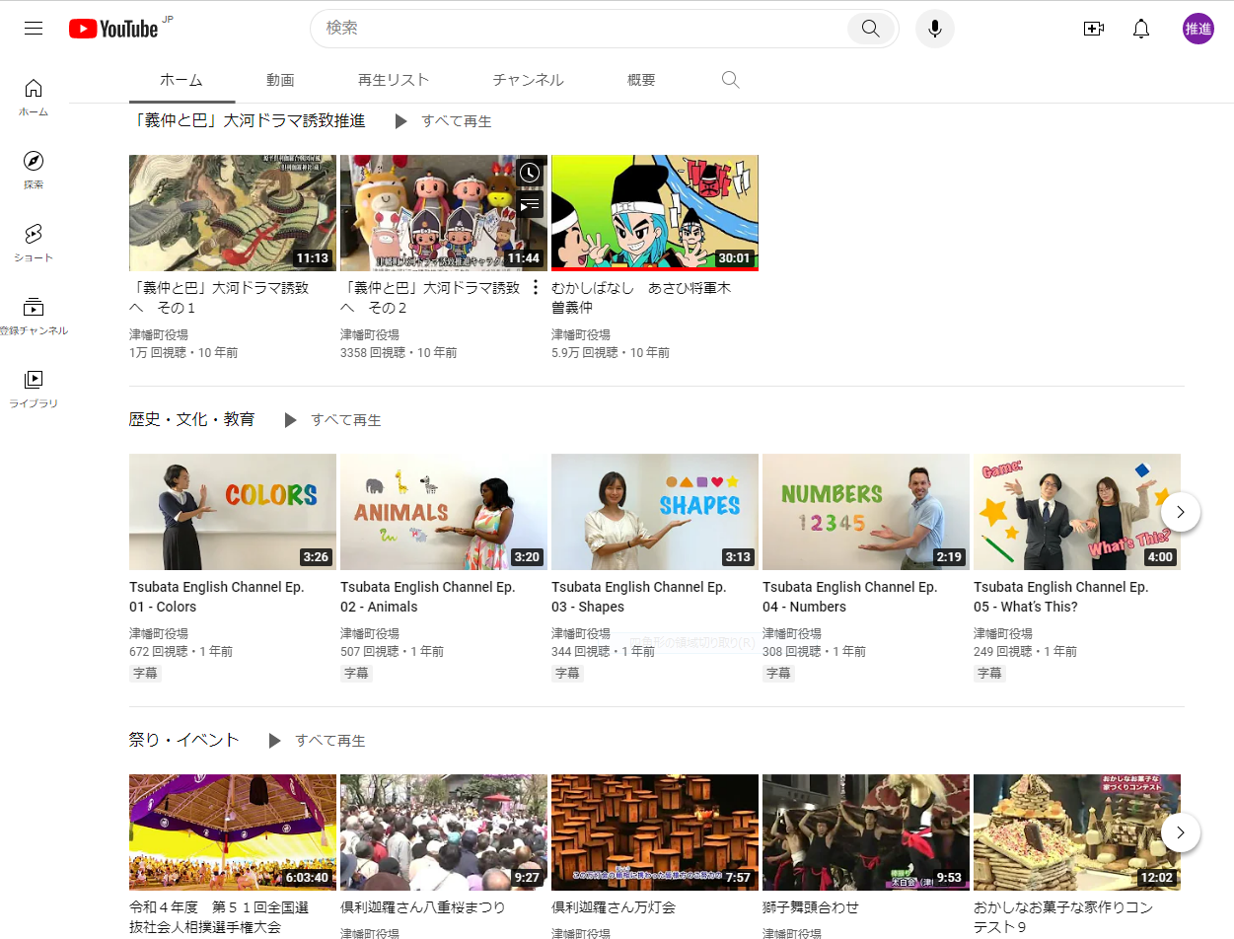
Task: Switch to the 概要 tab
Action: 641,80
